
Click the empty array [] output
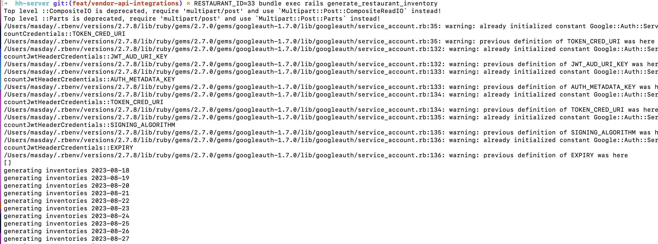point(7,163)
